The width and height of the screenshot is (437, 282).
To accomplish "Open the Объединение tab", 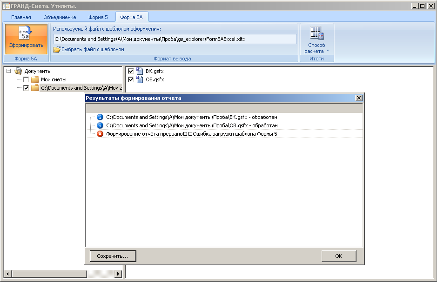I will (60, 17).
